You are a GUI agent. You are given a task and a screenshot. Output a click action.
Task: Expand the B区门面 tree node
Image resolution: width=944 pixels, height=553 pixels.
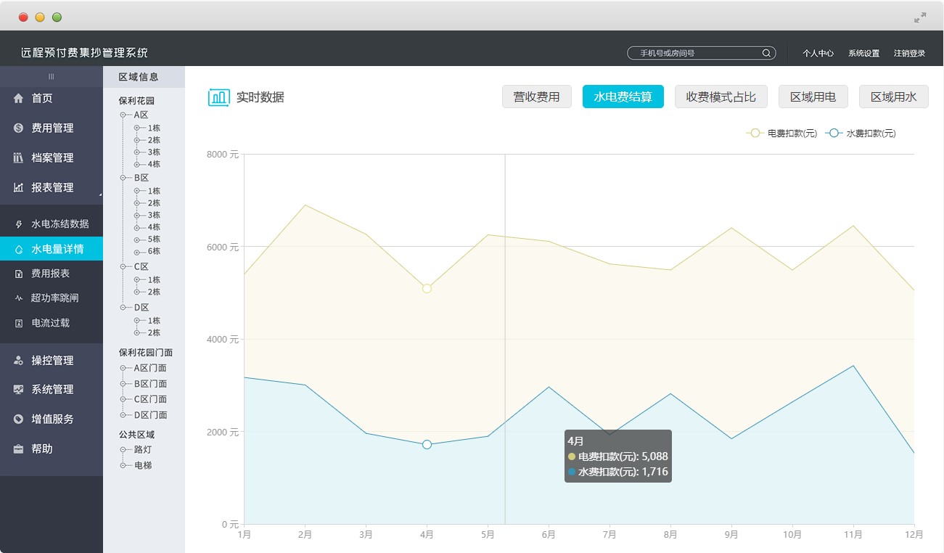pyautogui.click(x=123, y=384)
